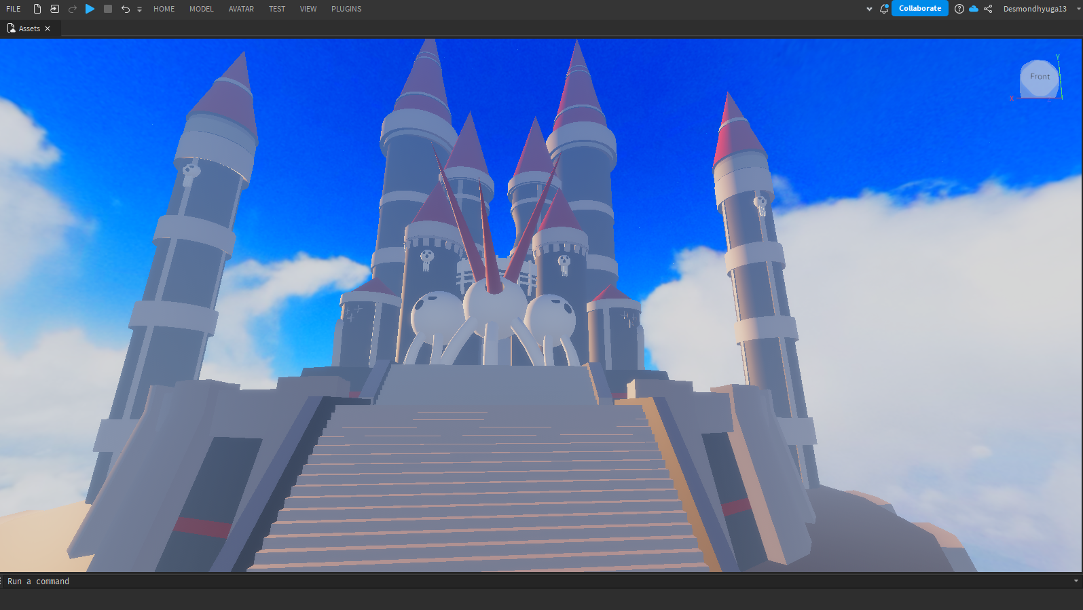This screenshot has width=1083, height=610.
Task: Click the share icon
Action: [988, 9]
